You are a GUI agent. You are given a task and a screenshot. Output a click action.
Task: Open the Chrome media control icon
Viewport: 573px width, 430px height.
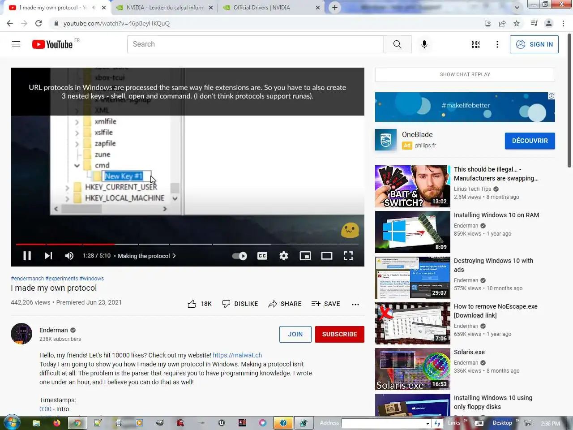pyautogui.click(x=534, y=23)
